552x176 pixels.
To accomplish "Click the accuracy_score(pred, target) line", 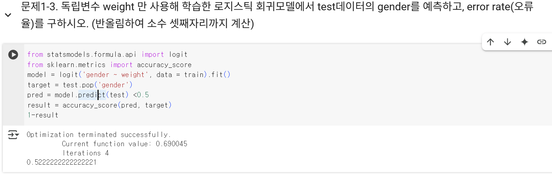I will [x=99, y=105].
